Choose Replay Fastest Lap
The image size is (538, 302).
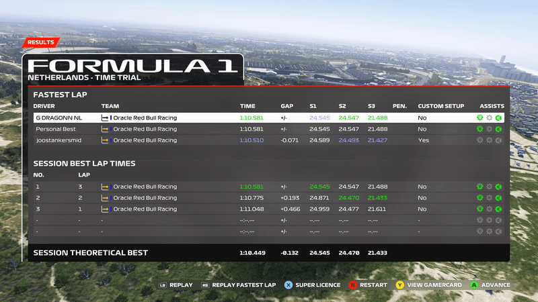[239, 285]
